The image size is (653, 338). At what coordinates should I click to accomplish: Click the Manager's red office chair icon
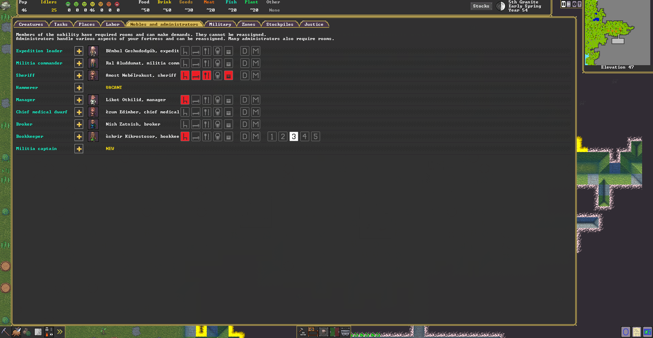(x=185, y=100)
